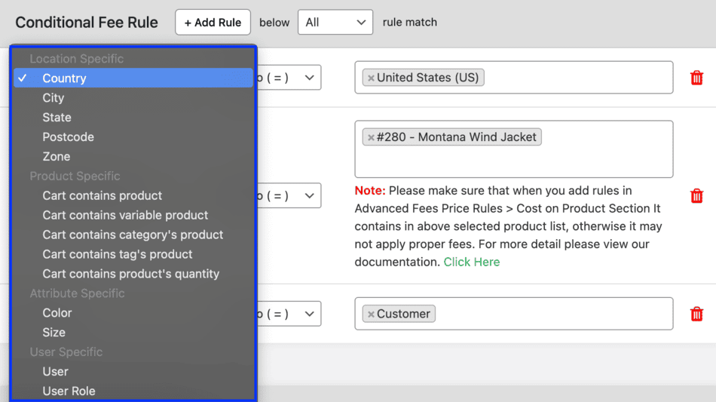
Task: Remove the #280 Montana Wind Jacket tag
Action: (x=371, y=137)
